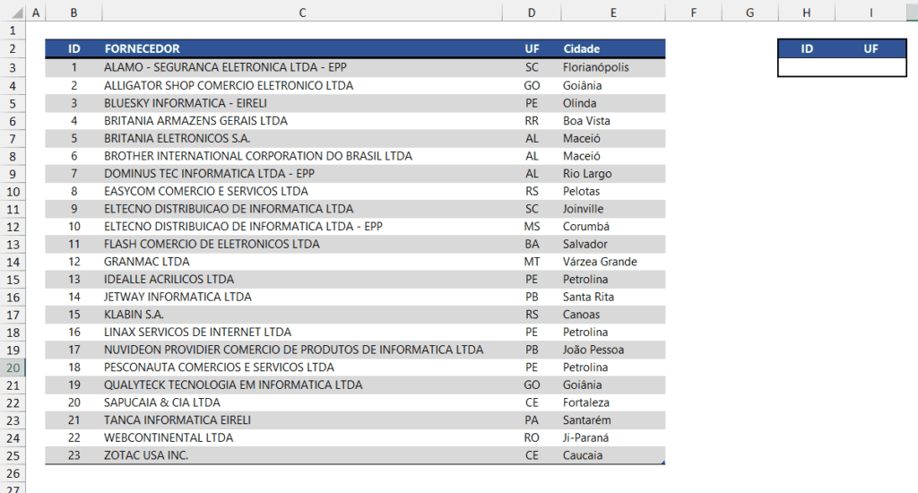Select row 20 header
The height and width of the screenshot is (493, 918).
[13, 368]
